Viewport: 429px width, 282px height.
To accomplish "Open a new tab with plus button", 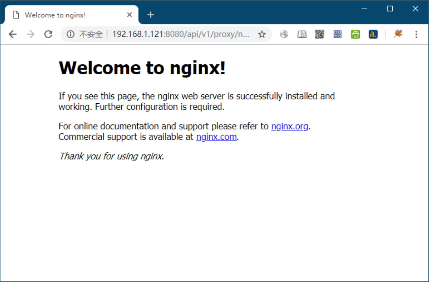I will tap(151, 15).
